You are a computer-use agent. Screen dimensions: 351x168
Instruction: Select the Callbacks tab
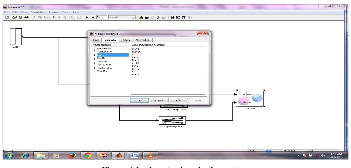point(110,40)
